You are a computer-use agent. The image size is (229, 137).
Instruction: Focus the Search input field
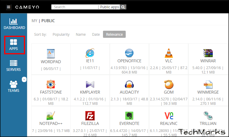[74, 7]
